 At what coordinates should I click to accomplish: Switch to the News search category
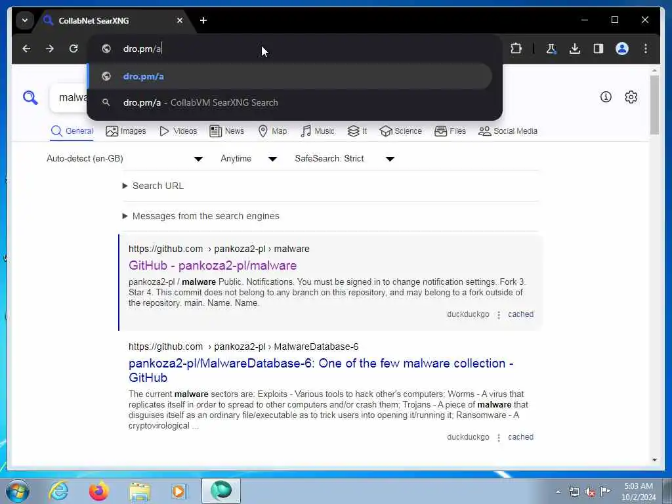coord(226,131)
